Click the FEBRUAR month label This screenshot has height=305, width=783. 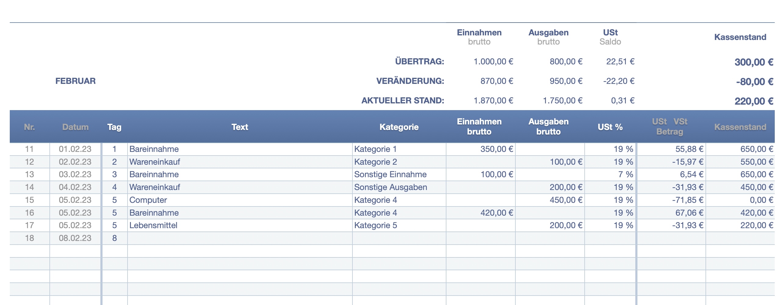coord(75,81)
